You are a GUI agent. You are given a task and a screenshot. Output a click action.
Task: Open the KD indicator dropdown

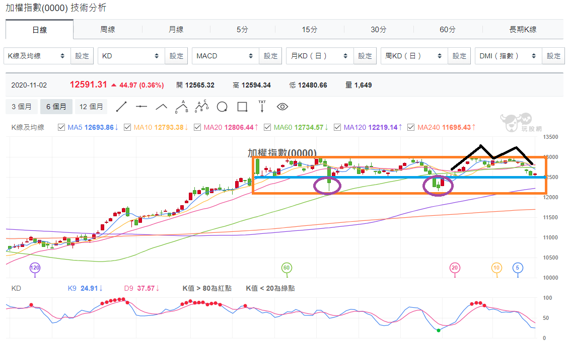point(131,56)
